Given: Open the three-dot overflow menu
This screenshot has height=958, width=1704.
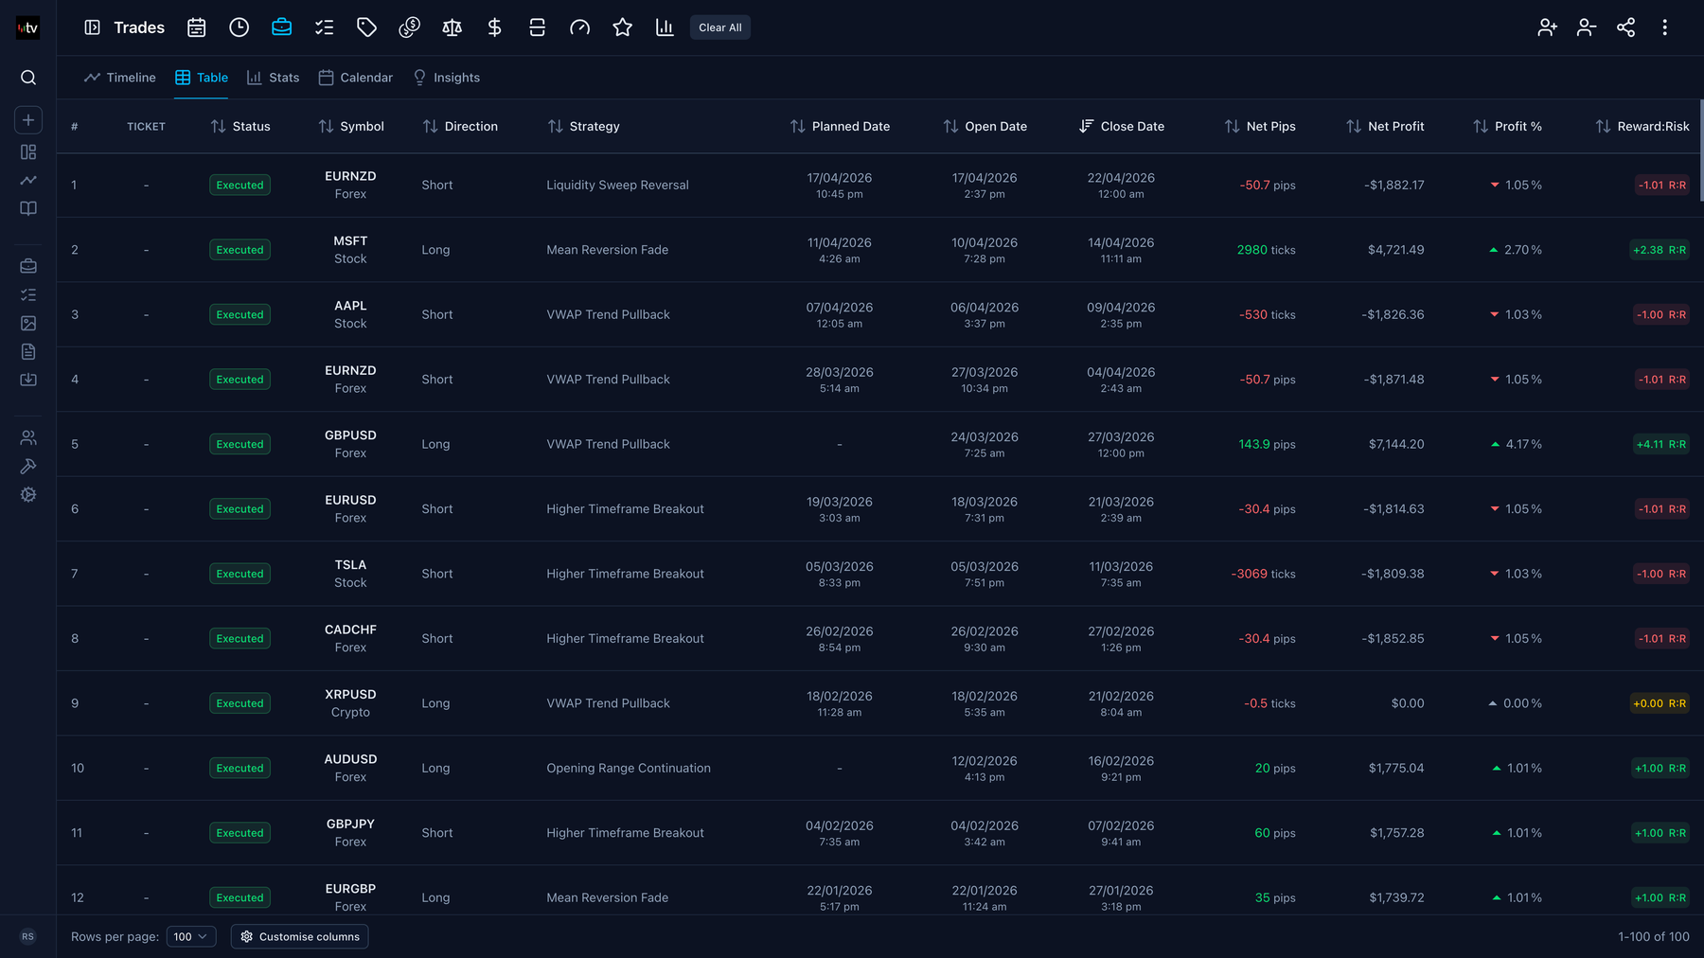Looking at the screenshot, I should click(x=1664, y=27).
